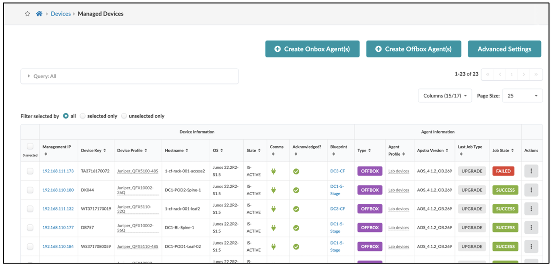The width and height of the screenshot is (553, 268).
Task: Click comms plug icon for WS3717080059 device
Action: coord(273,247)
